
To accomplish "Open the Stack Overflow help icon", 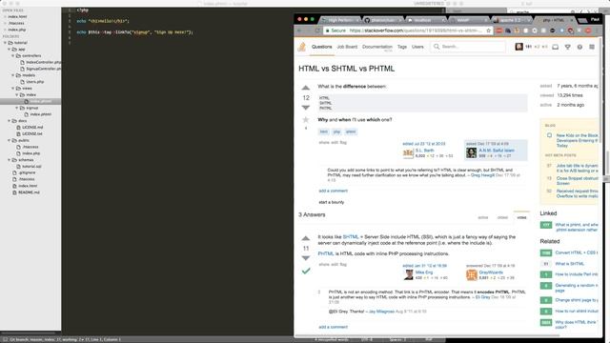I will [579, 47].
